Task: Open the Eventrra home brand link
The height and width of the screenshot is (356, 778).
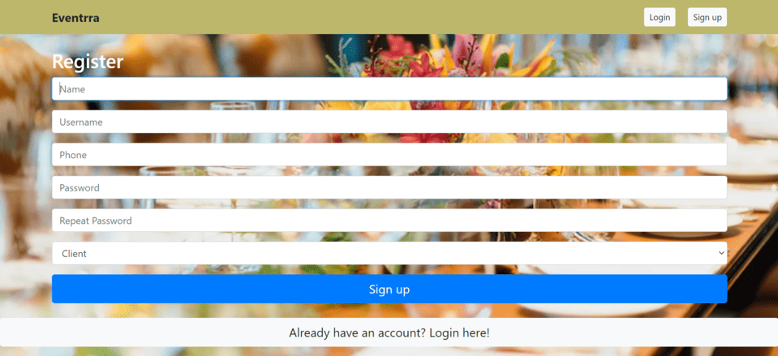Action: [75, 18]
